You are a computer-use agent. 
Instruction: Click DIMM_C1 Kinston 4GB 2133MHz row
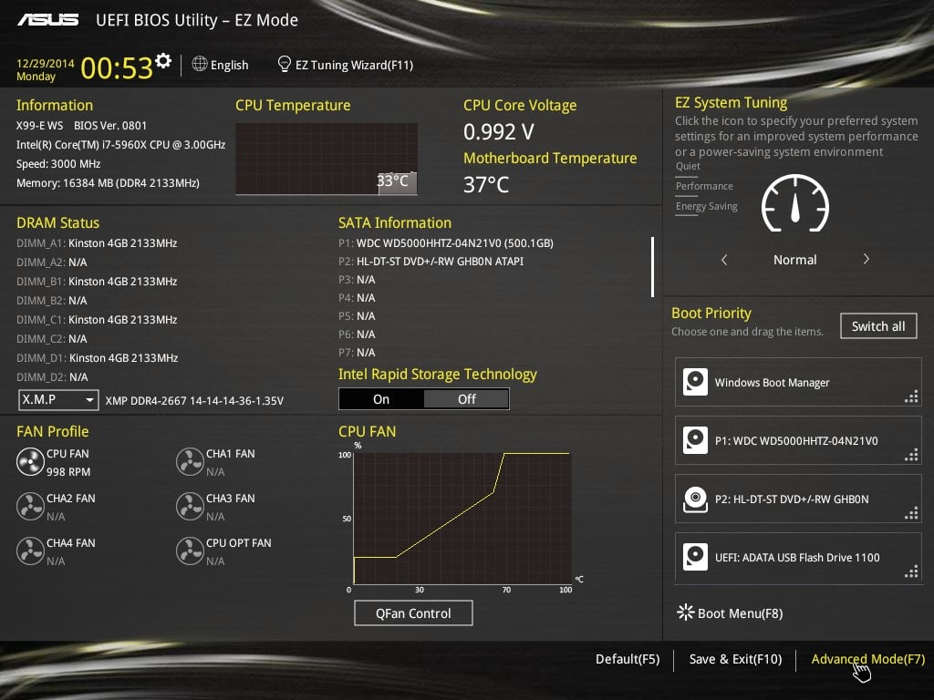point(97,320)
